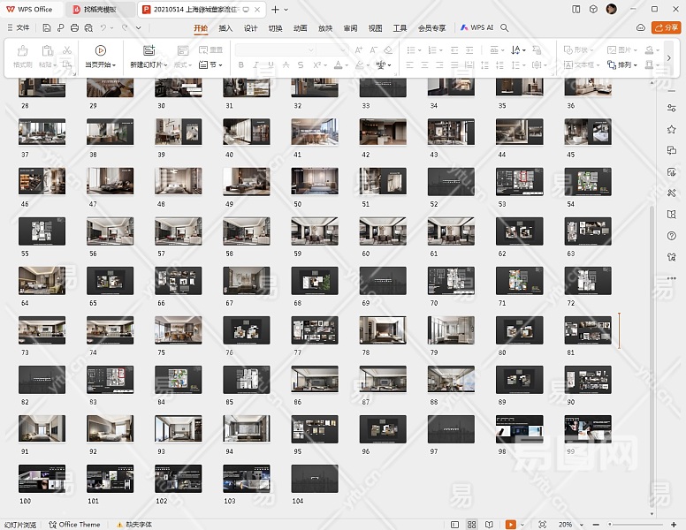This screenshot has height=530, width=686.
Task: Expand the 20% zoom level dropdown
Action: 568,525
